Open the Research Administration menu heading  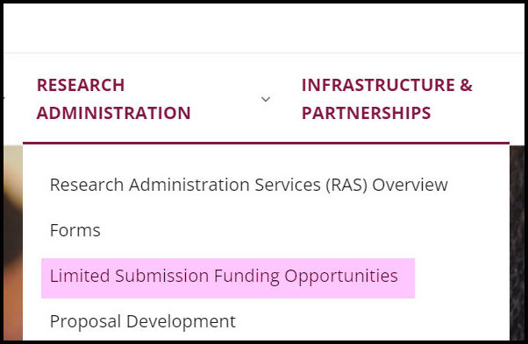pyautogui.click(x=114, y=99)
